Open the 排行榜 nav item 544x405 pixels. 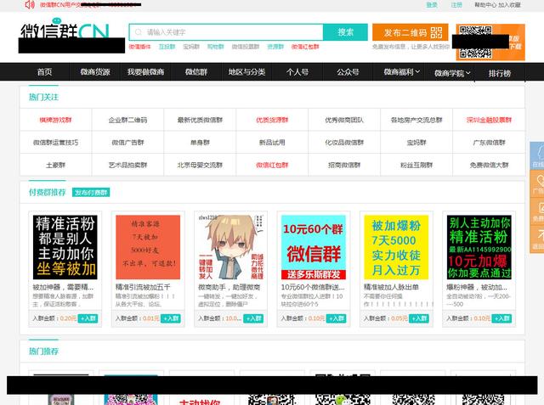coord(500,73)
